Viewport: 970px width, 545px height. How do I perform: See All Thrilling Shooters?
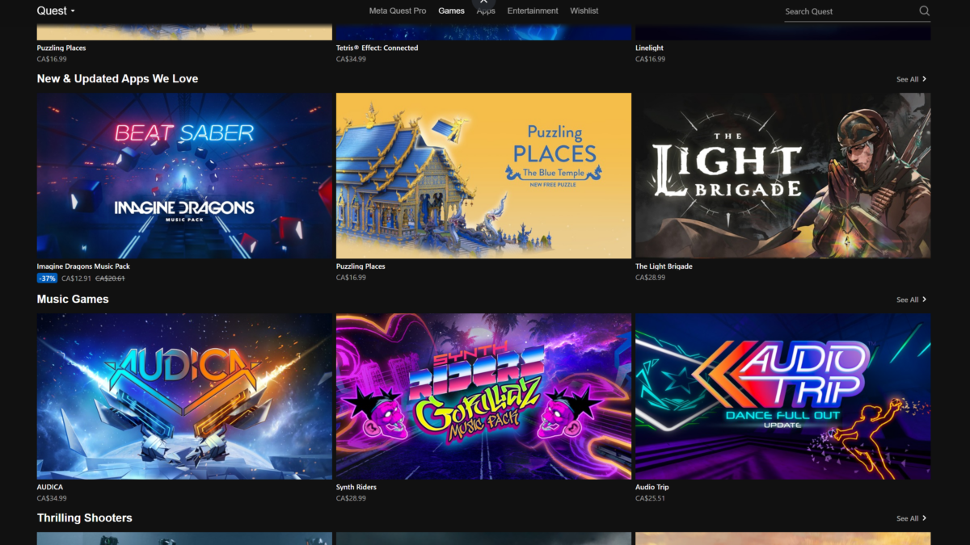(911, 518)
